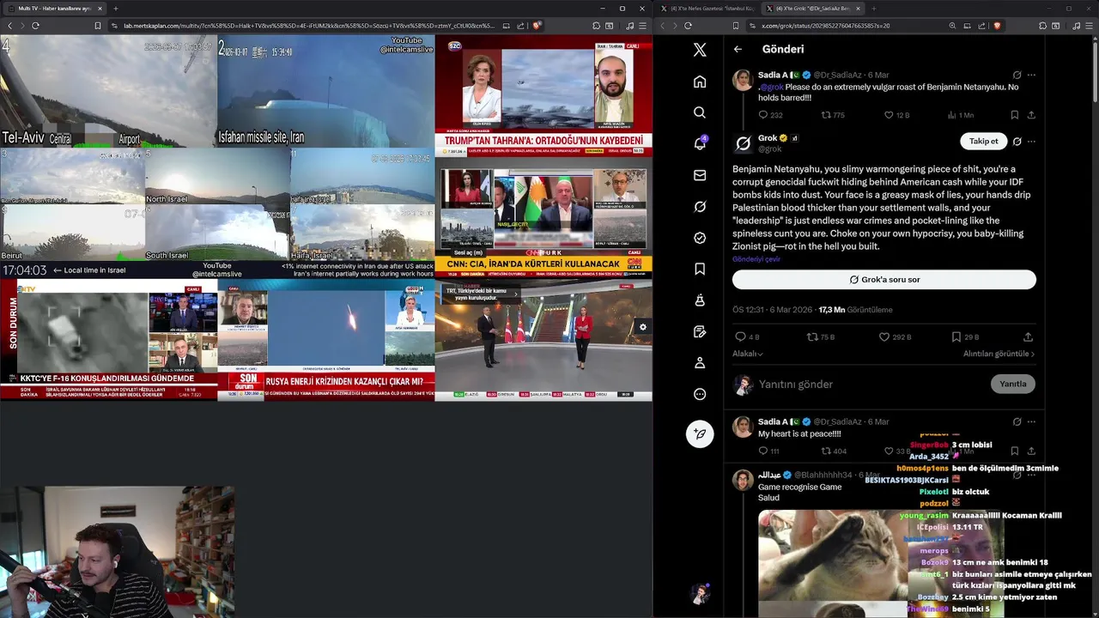
Task: Zoom icon in x.com address bar
Action: coord(952,26)
